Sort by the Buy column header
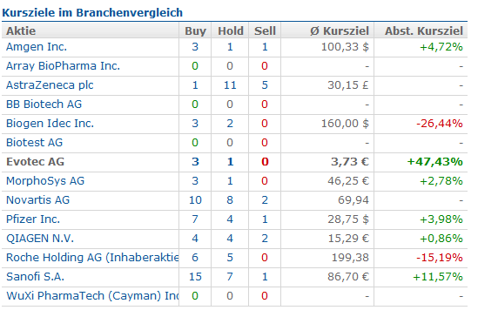 pos(195,31)
